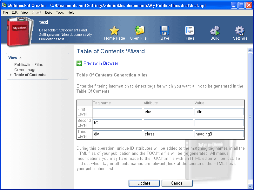Save the publication with floppy icon
Screen dimensions: 254x190
pyautogui.click(x=164, y=30)
